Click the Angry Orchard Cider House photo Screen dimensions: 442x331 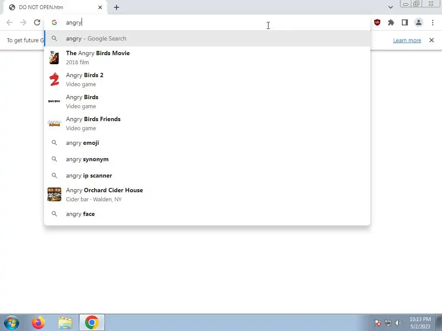54,194
